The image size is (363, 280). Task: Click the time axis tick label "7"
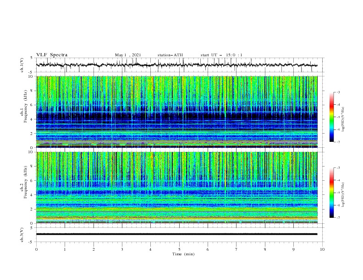tap(236, 249)
